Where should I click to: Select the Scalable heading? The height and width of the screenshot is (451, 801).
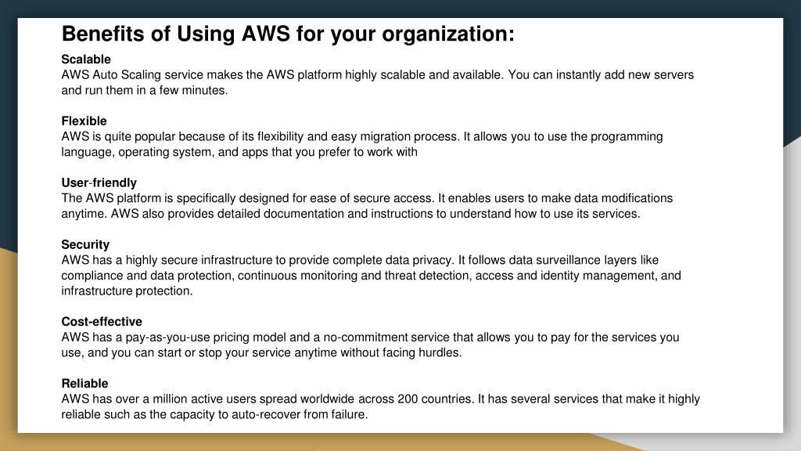point(86,60)
